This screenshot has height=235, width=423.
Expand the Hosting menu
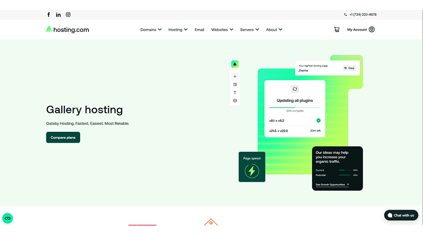click(x=178, y=30)
